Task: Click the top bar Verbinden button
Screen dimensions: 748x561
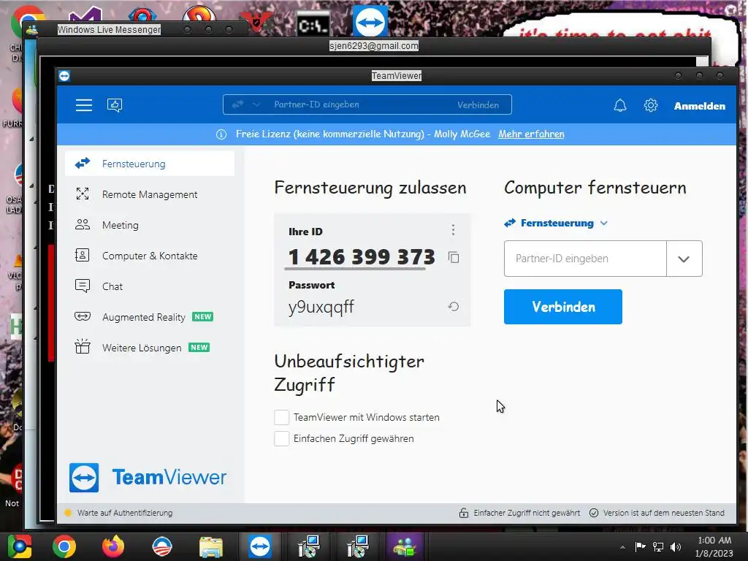Action: coord(478,105)
